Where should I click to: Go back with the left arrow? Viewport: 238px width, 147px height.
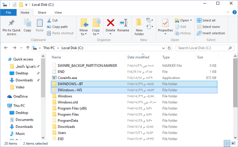tap(6, 48)
